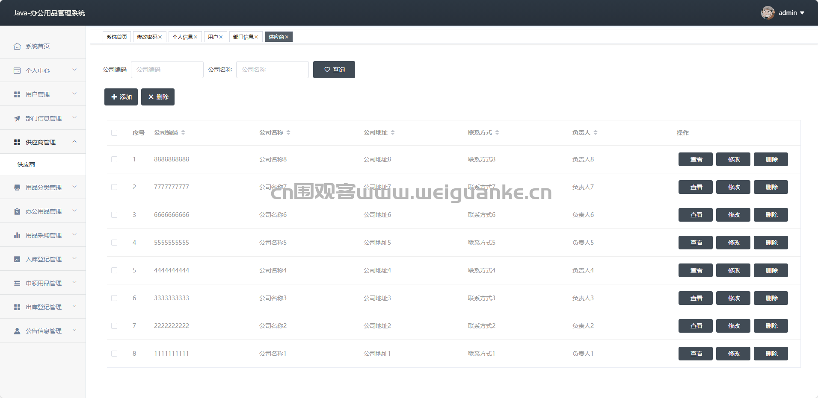818x398 pixels.
Task: Tick the select-all checkbox in table header
Action: [114, 133]
